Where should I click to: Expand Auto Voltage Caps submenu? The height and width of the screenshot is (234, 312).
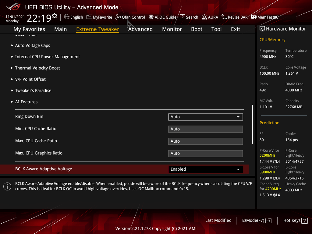pos(33,46)
